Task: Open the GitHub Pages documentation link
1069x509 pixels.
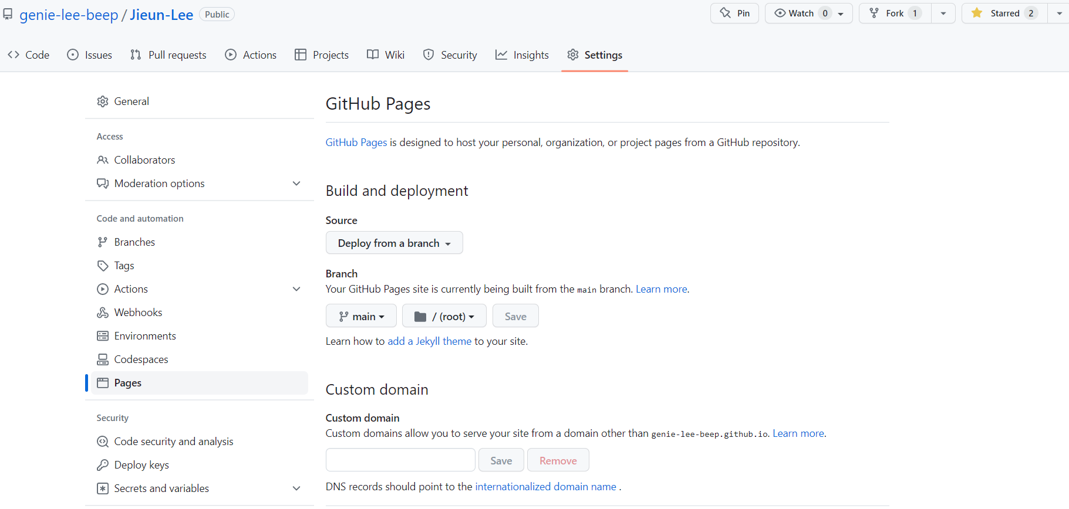Action: (356, 142)
